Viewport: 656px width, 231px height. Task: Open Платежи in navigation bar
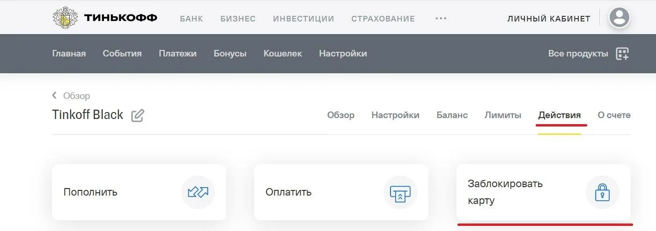(x=177, y=54)
